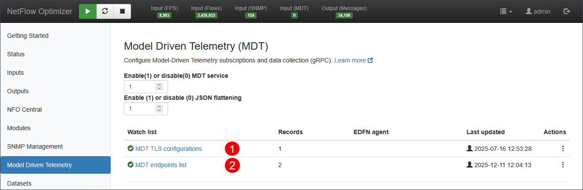This screenshot has height=190, width=583.
Task: Open the admin user menu
Action: tap(538, 11)
